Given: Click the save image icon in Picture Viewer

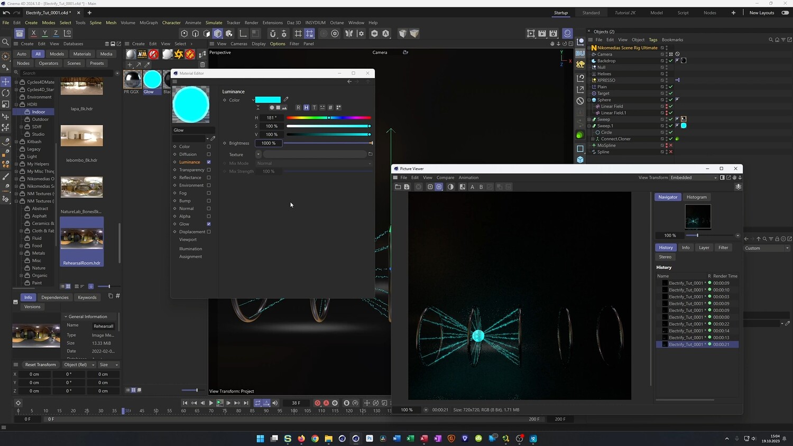Looking at the screenshot, I should coord(407,187).
